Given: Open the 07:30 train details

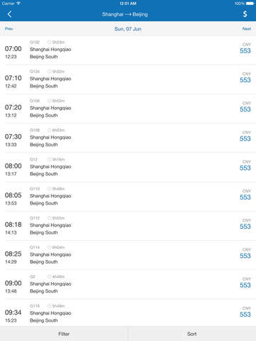Looking at the screenshot, I should click(x=128, y=138).
